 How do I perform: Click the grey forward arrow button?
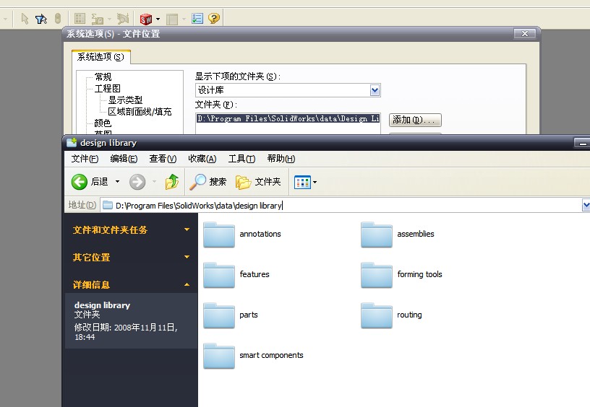click(x=137, y=182)
